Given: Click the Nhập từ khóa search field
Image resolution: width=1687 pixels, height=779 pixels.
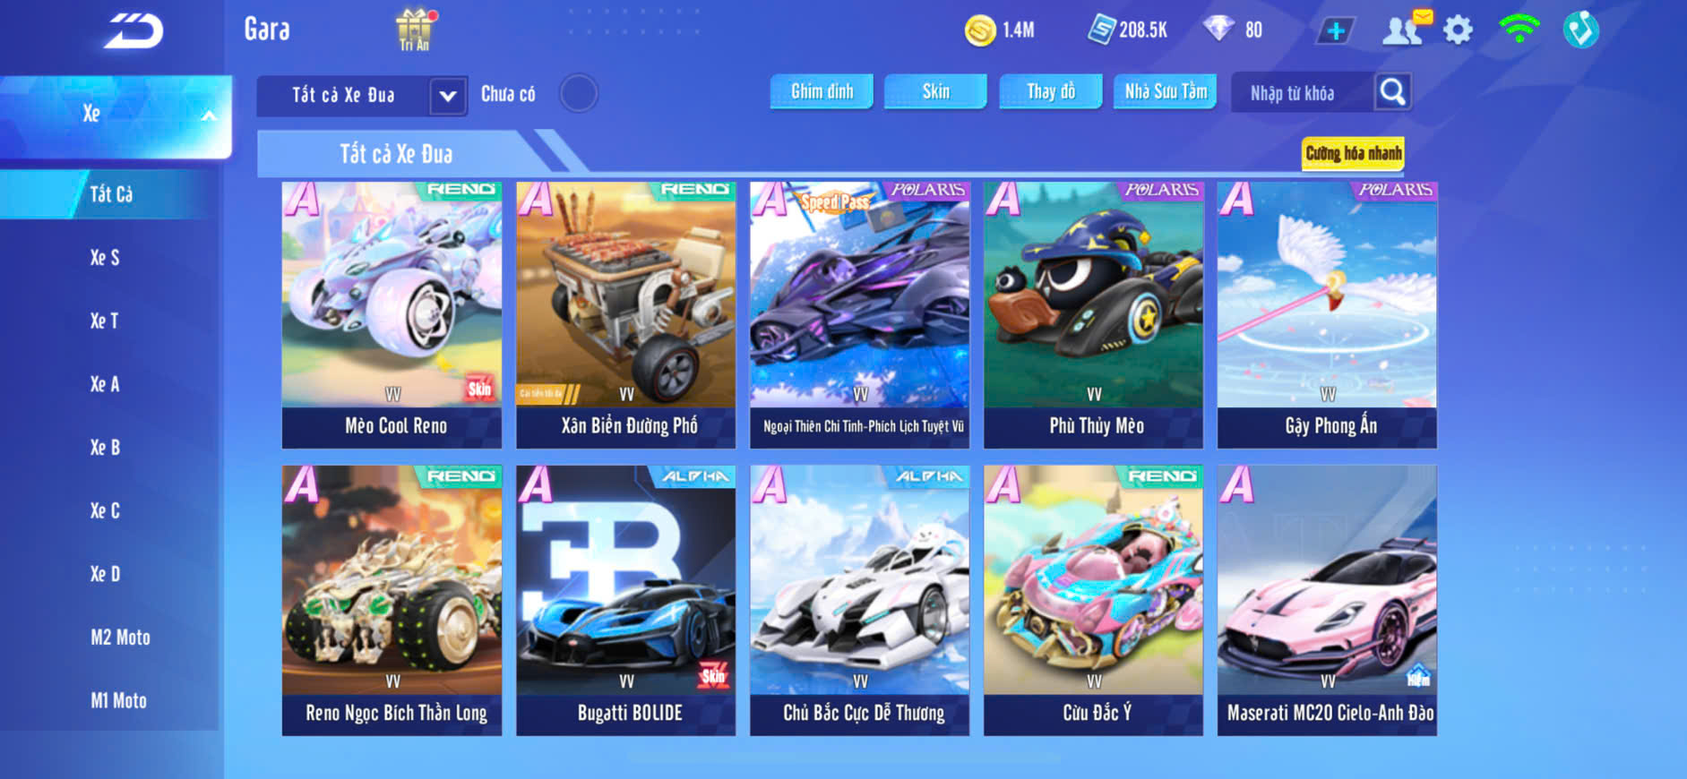Looking at the screenshot, I should click(1304, 92).
